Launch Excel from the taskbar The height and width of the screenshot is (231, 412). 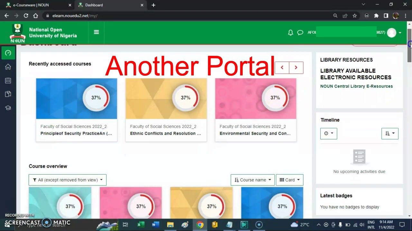(x=141, y=225)
